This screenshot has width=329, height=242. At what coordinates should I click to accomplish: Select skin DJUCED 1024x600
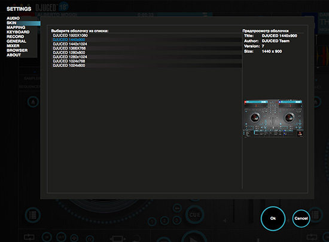[x=147, y=65]
